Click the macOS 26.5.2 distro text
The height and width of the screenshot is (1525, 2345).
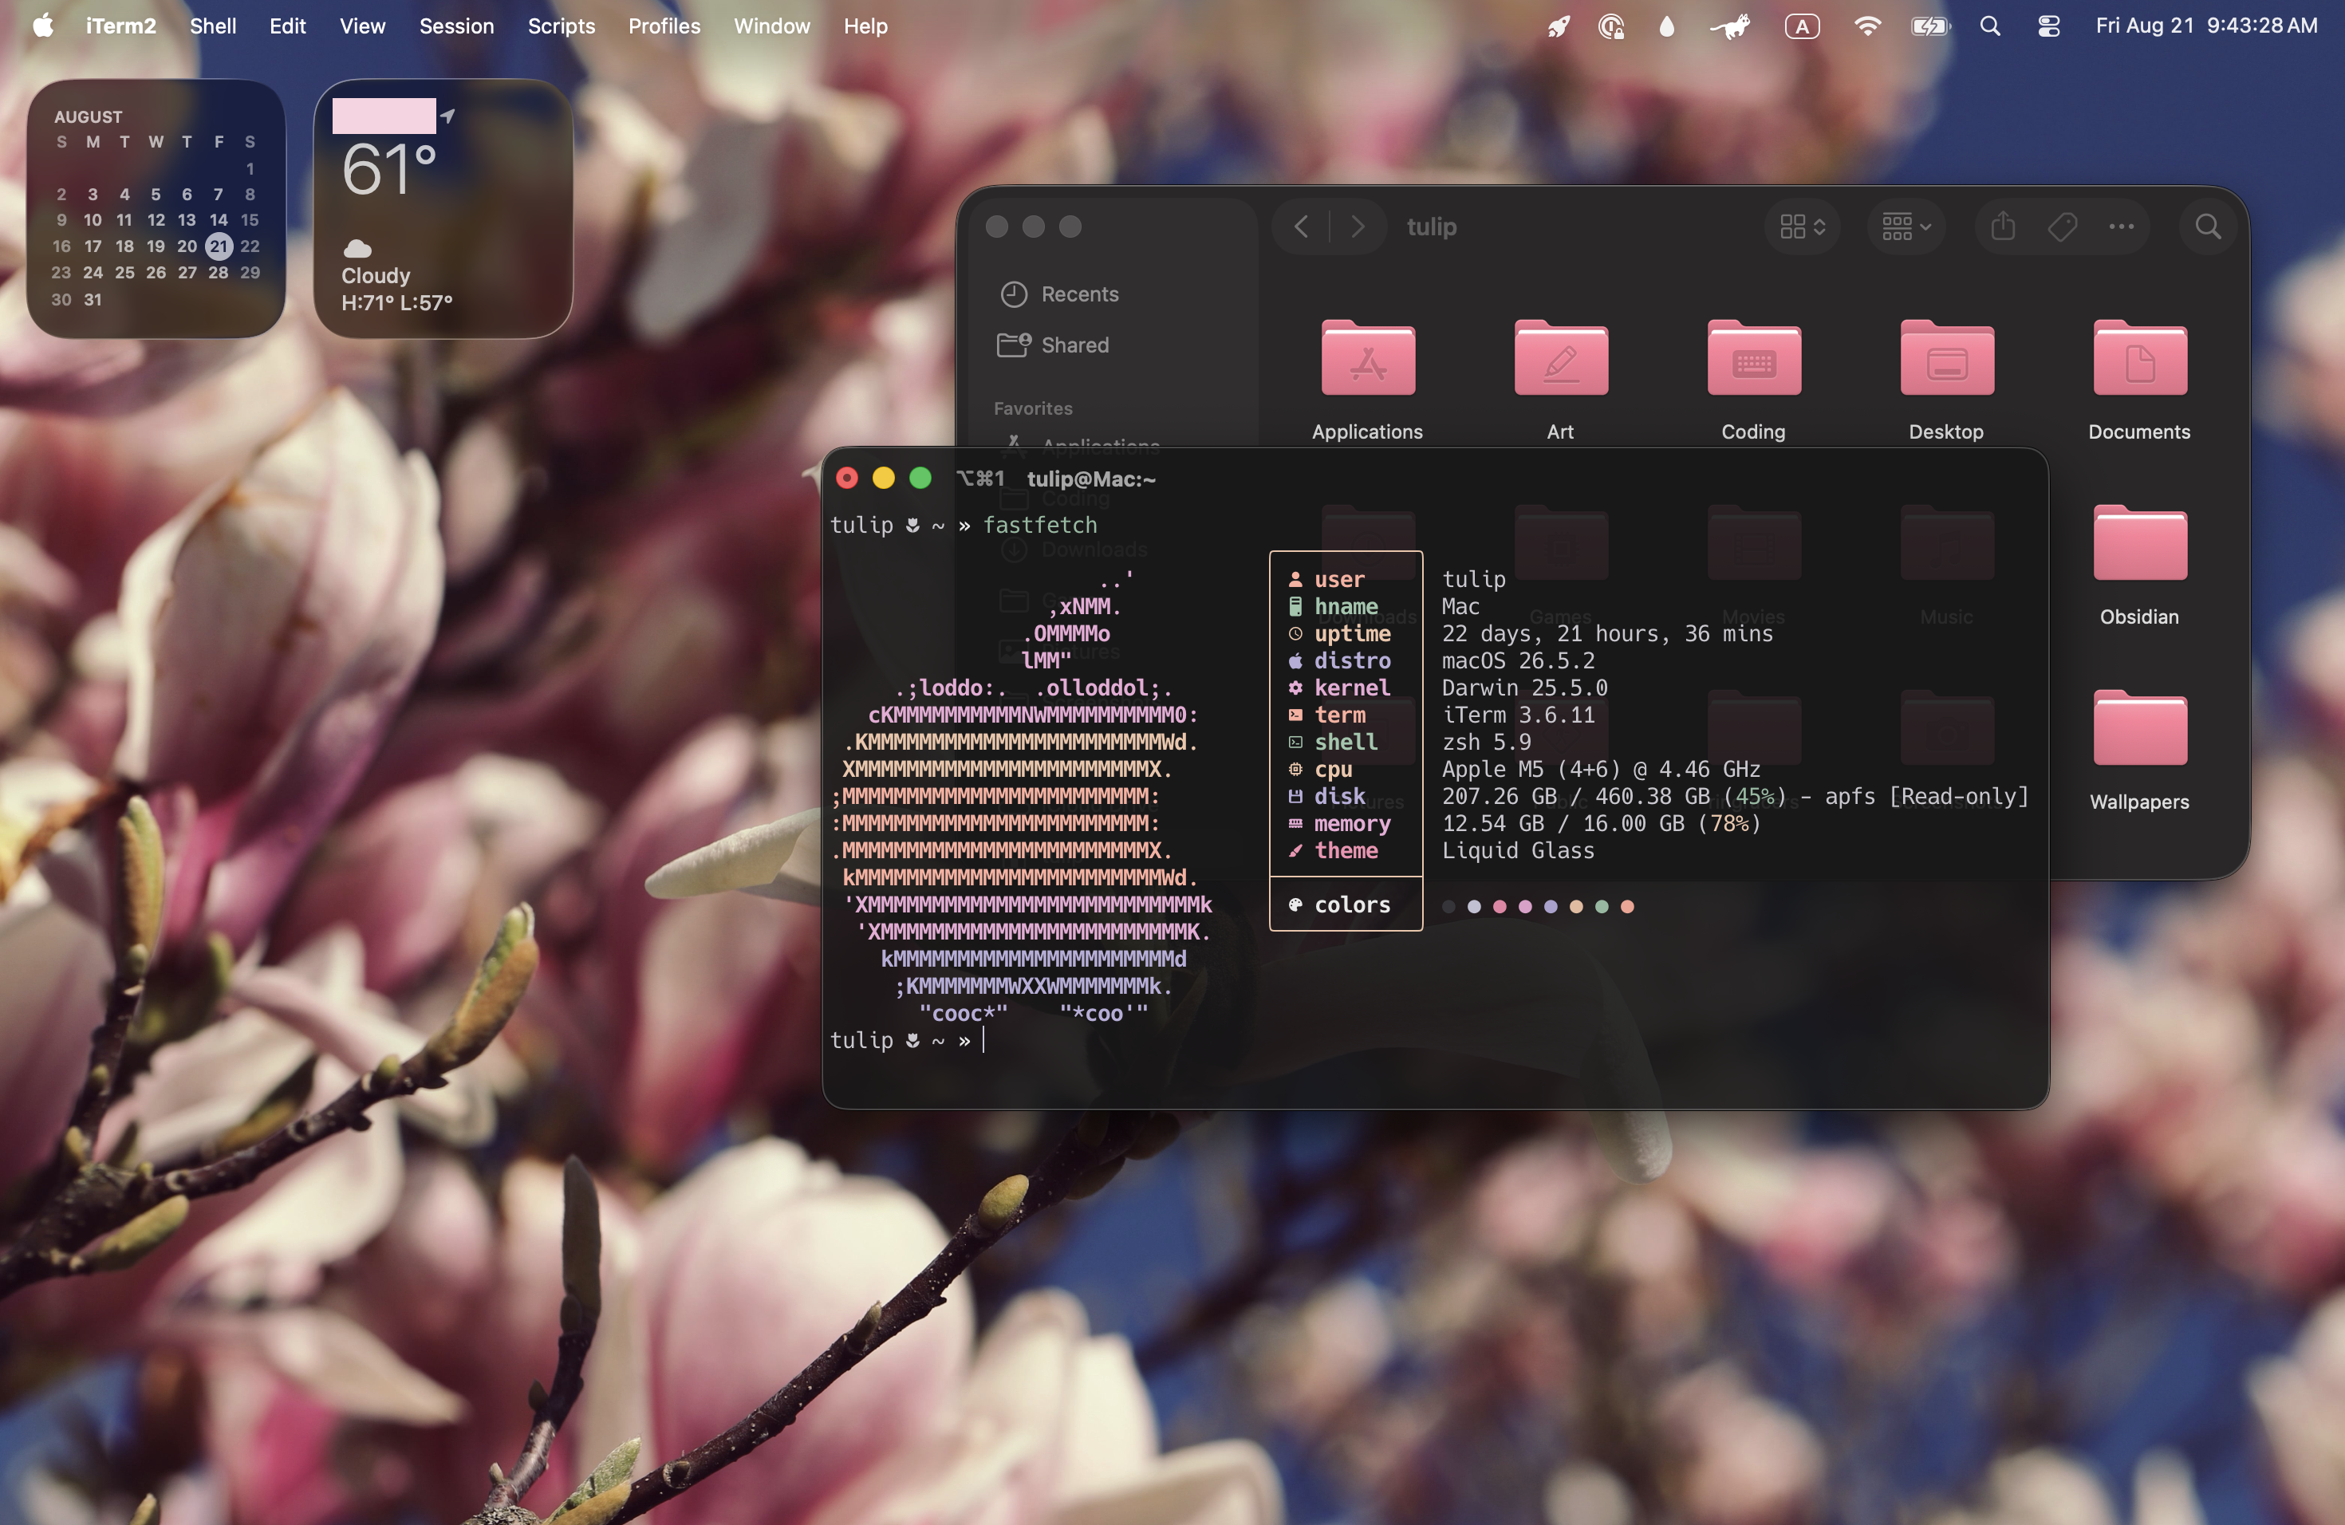click(x=1519, y=660)
